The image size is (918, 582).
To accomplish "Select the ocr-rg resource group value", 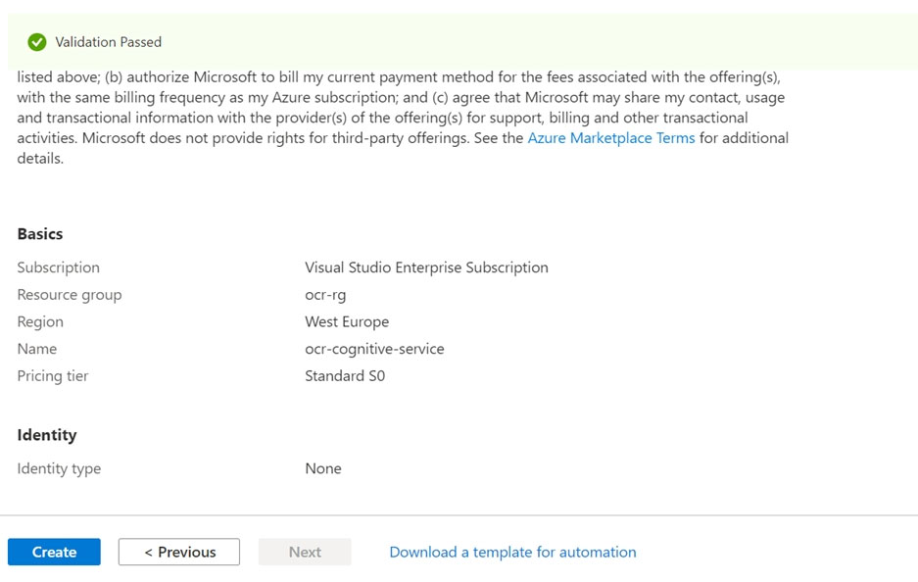I will tap(325, 294).
